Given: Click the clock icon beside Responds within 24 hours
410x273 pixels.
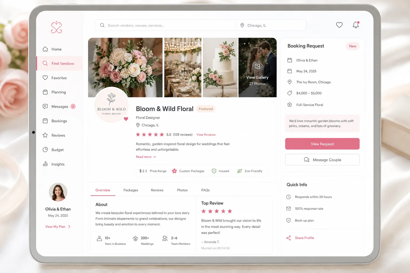Looking at the screenshot, I should [x=289, y=197].
